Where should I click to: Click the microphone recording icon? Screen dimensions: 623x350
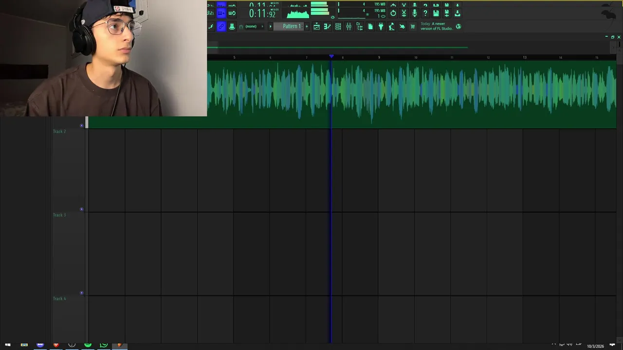(x=415, y=13)
